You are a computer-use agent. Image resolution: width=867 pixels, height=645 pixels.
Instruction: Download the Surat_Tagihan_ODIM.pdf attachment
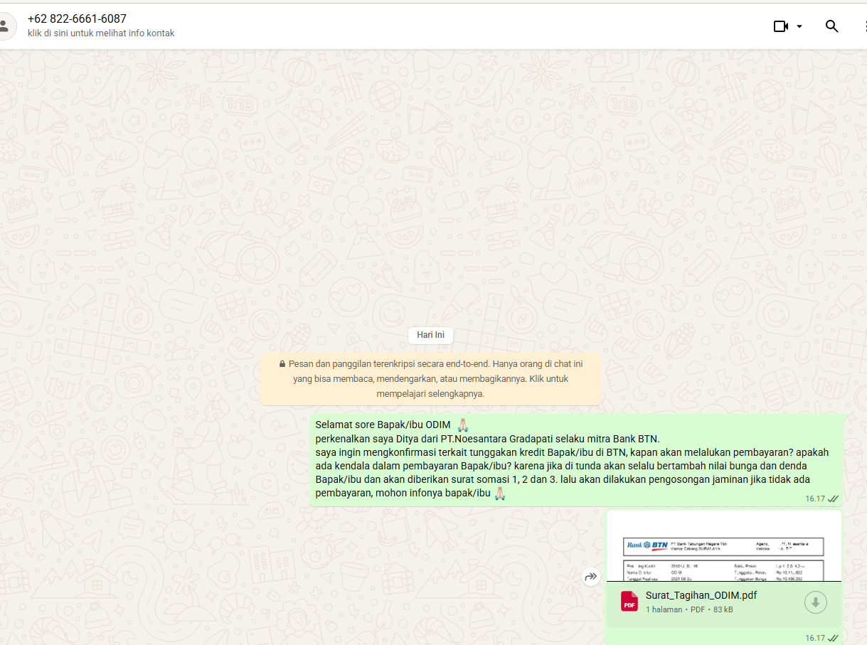pyautogui.click(x=815, y=602)
